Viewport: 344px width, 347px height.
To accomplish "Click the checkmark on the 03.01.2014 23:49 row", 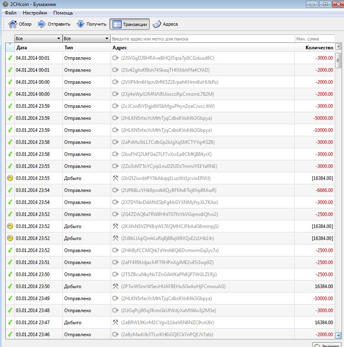I will tap(10, 298).
